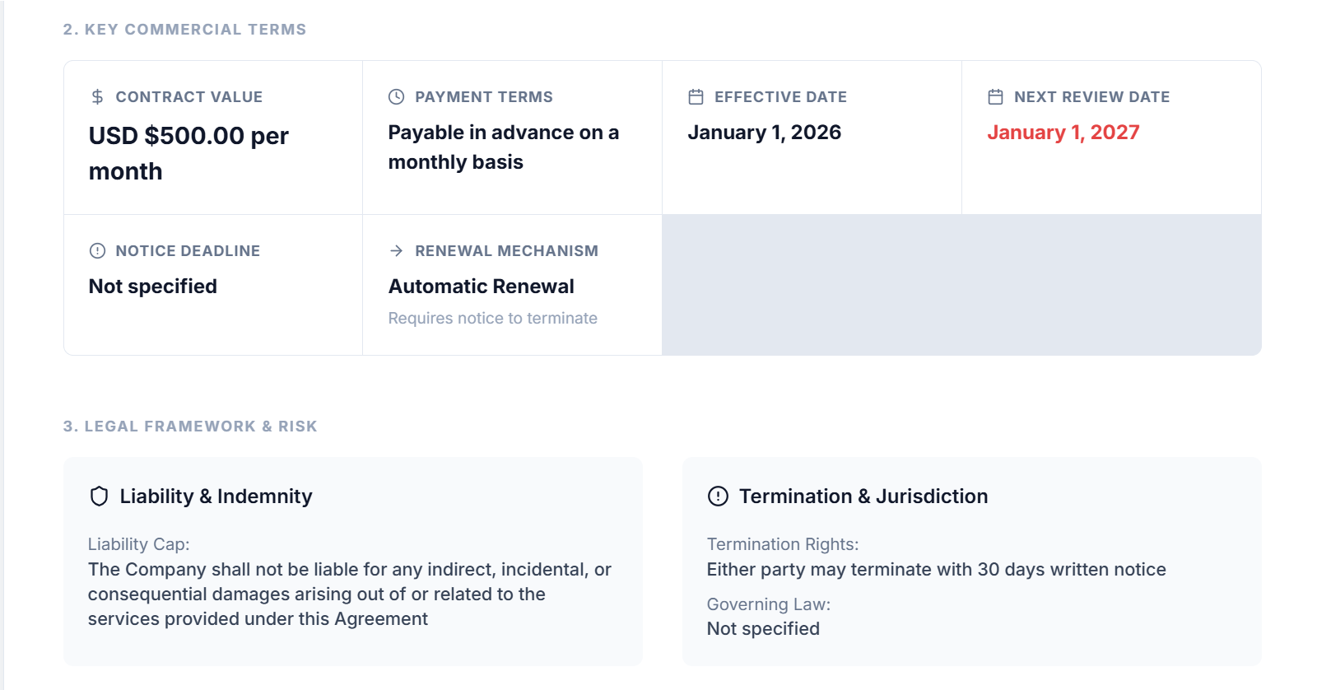Viewport: 1317px width, 690px height.
Task: Click the clock icon next to Payment Terms
Action: coord(395,96)
